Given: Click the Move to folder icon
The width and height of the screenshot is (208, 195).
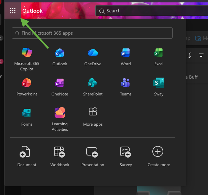Looking at the screenshot, I should point(198,38).
